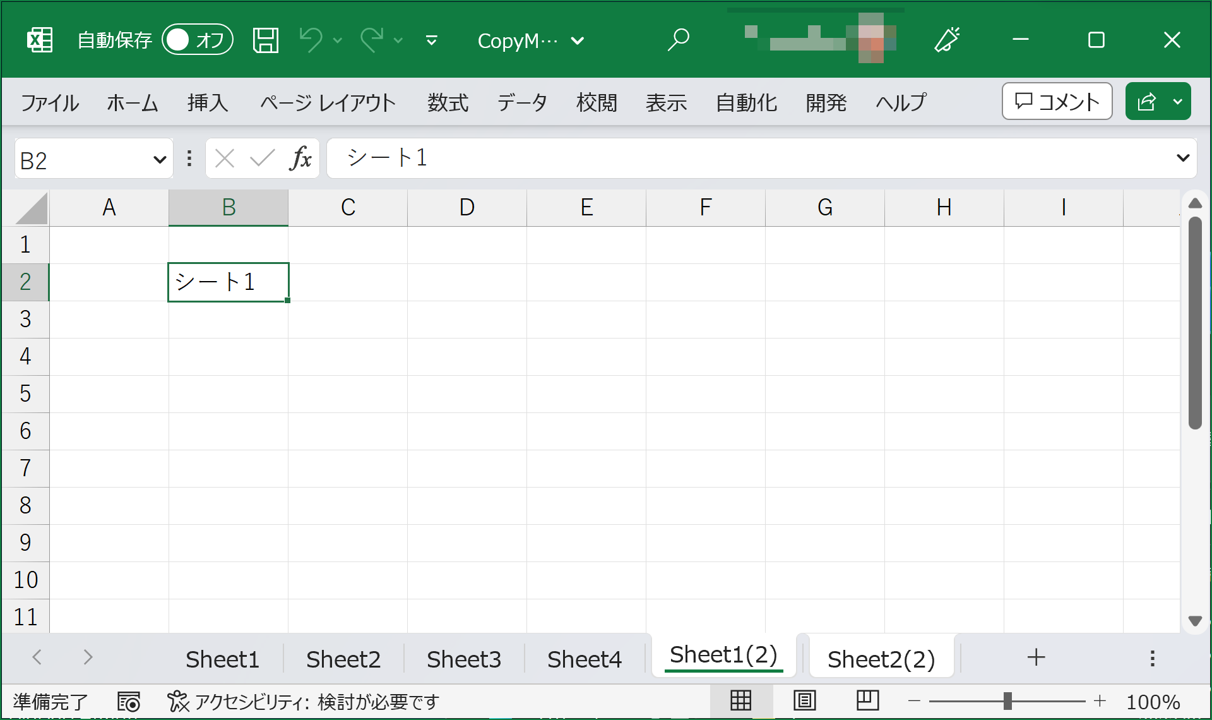Click the Redo arrow icon
The height and width of the screenshot is (720, 1212).
tap(371, 40)
